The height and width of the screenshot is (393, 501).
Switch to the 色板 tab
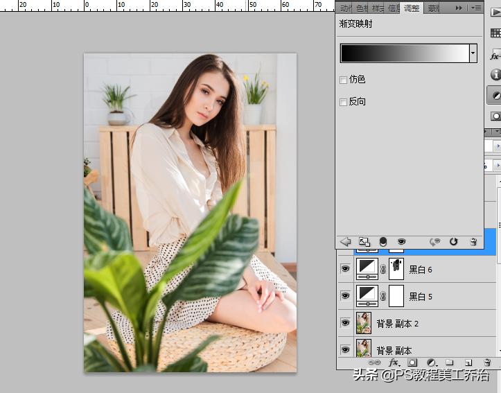click(362, 8)
